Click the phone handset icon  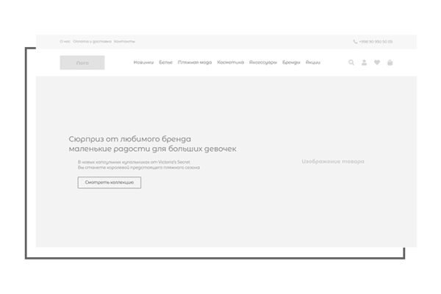355,42
